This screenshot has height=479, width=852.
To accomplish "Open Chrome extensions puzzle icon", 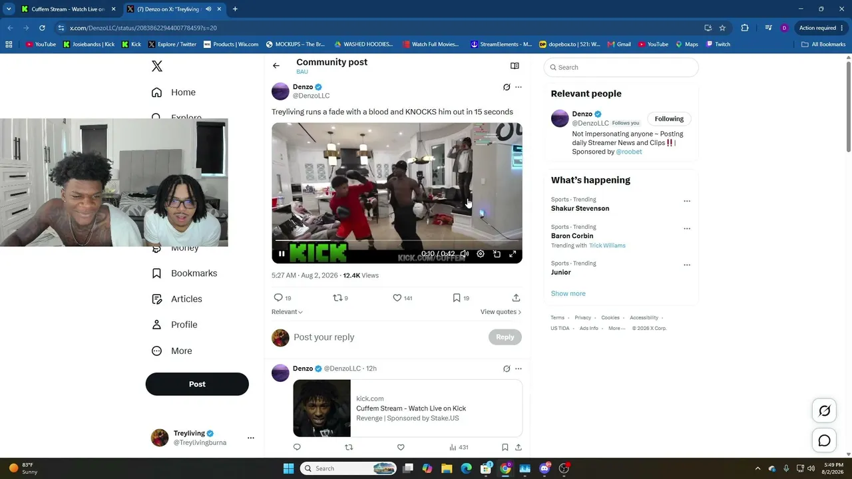I will pos(745,28).
